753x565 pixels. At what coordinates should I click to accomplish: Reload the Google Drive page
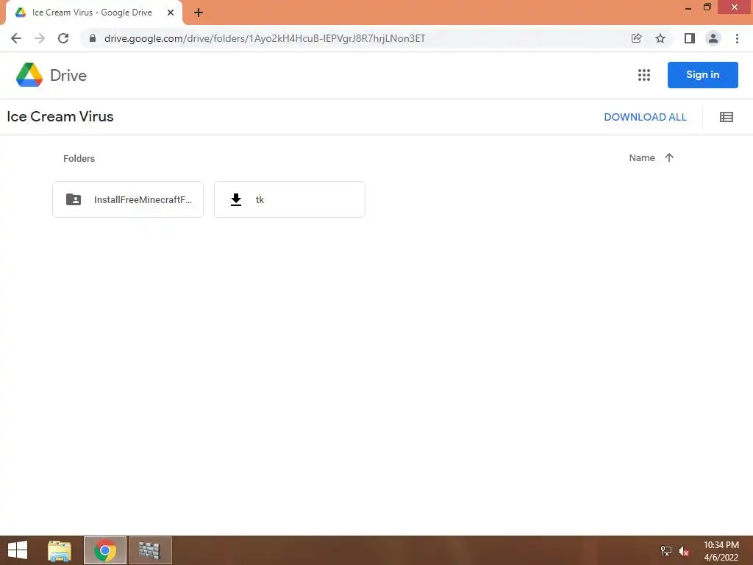coord(63,38)
